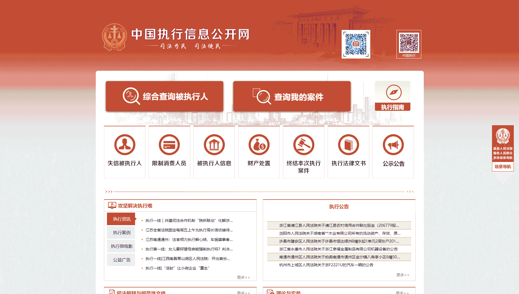Open the 财产处置 text link
The image size is (519, 294).
tap(259, 163)
